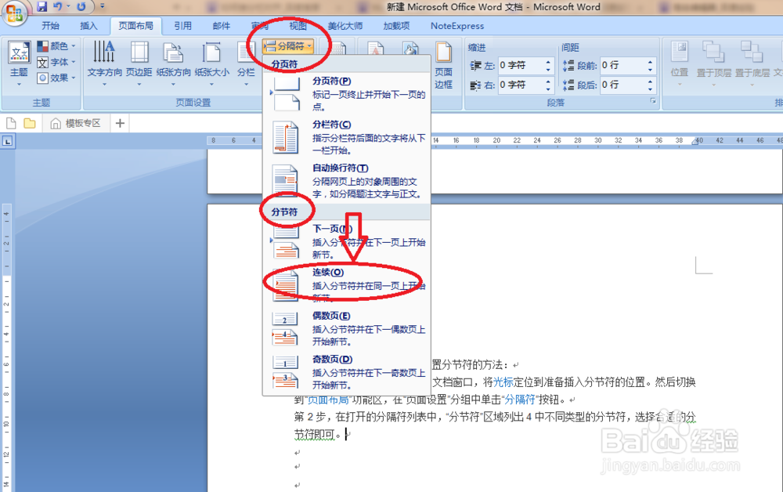Save document via quick access toolbar
This screenshot has width=783, height=492.
[42, 6]
